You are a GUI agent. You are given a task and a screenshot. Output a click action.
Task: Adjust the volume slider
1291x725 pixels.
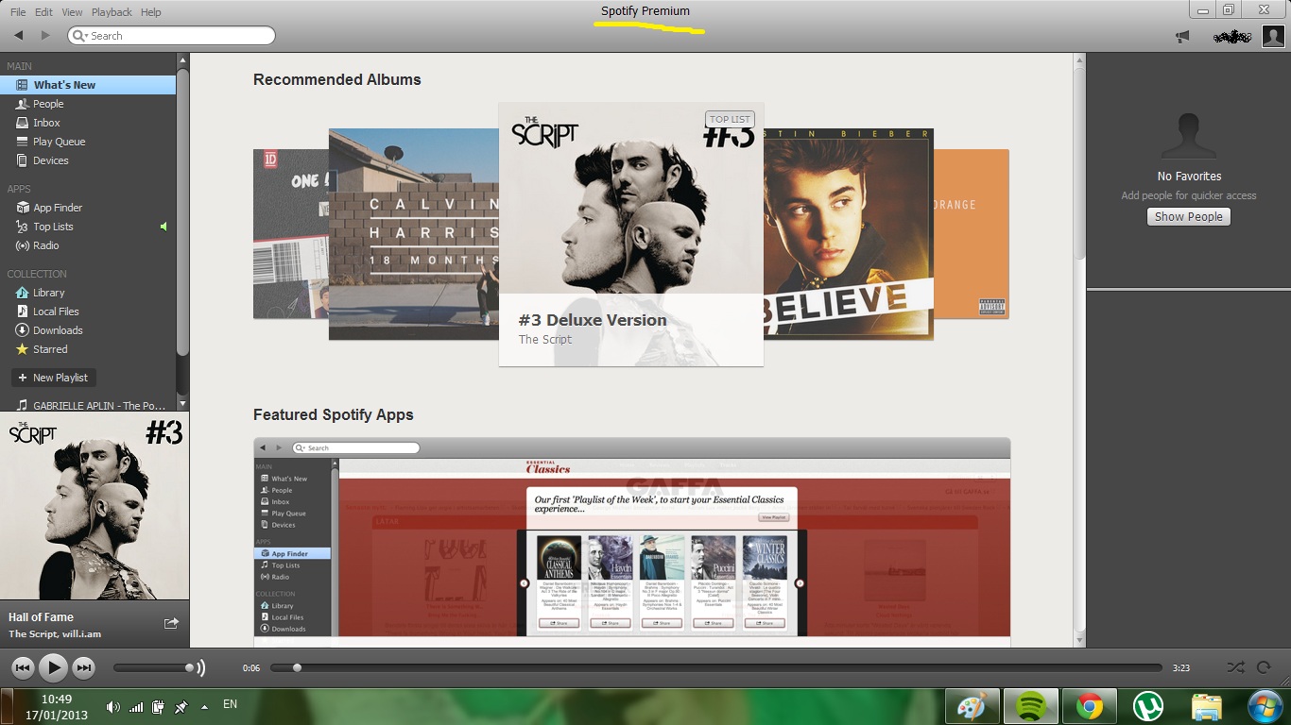coord(154,667)
